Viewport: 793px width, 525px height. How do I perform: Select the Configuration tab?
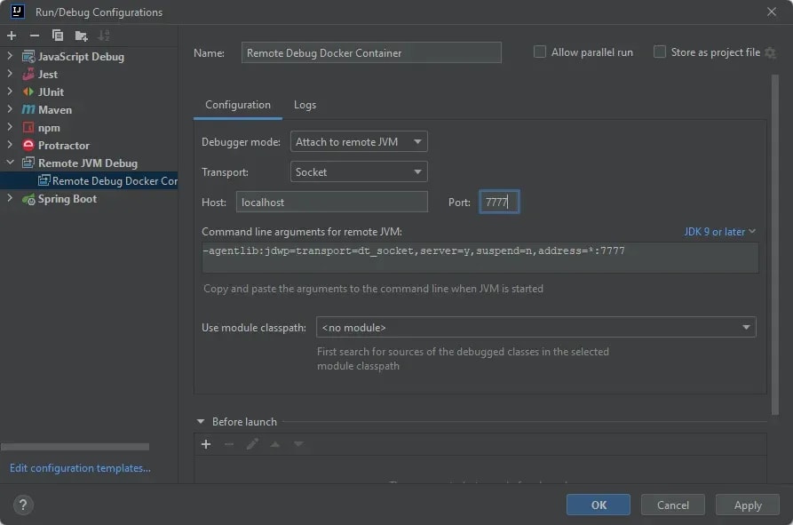point(237,105)
